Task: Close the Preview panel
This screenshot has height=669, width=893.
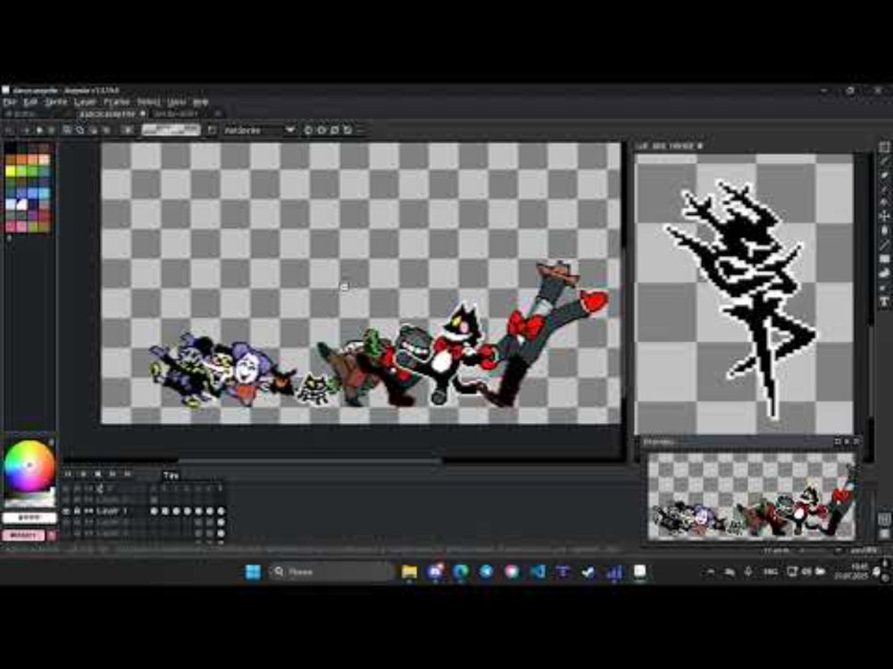Action: (855, 442)
